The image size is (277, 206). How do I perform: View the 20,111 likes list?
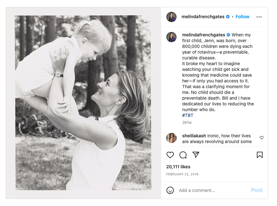point(178,167)
